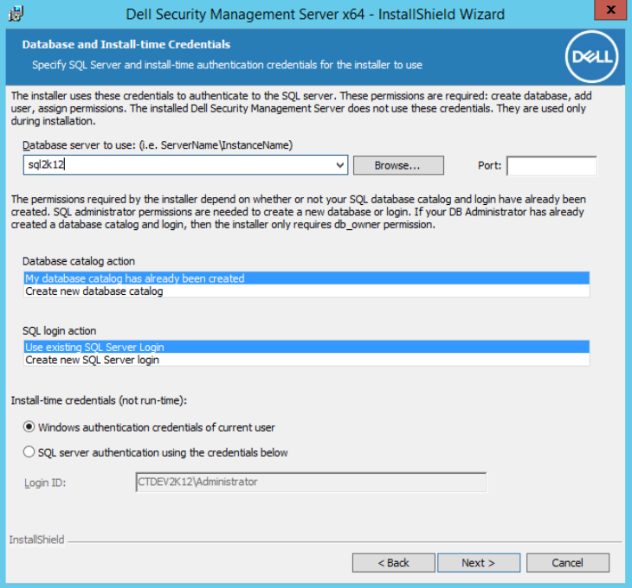Cancel the installation wizard
The image size is (632, 588).
click(568, 563)
